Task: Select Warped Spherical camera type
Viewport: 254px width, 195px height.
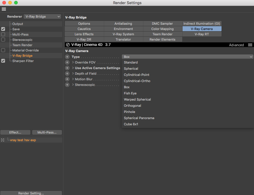Action: [x=188, y=99]
